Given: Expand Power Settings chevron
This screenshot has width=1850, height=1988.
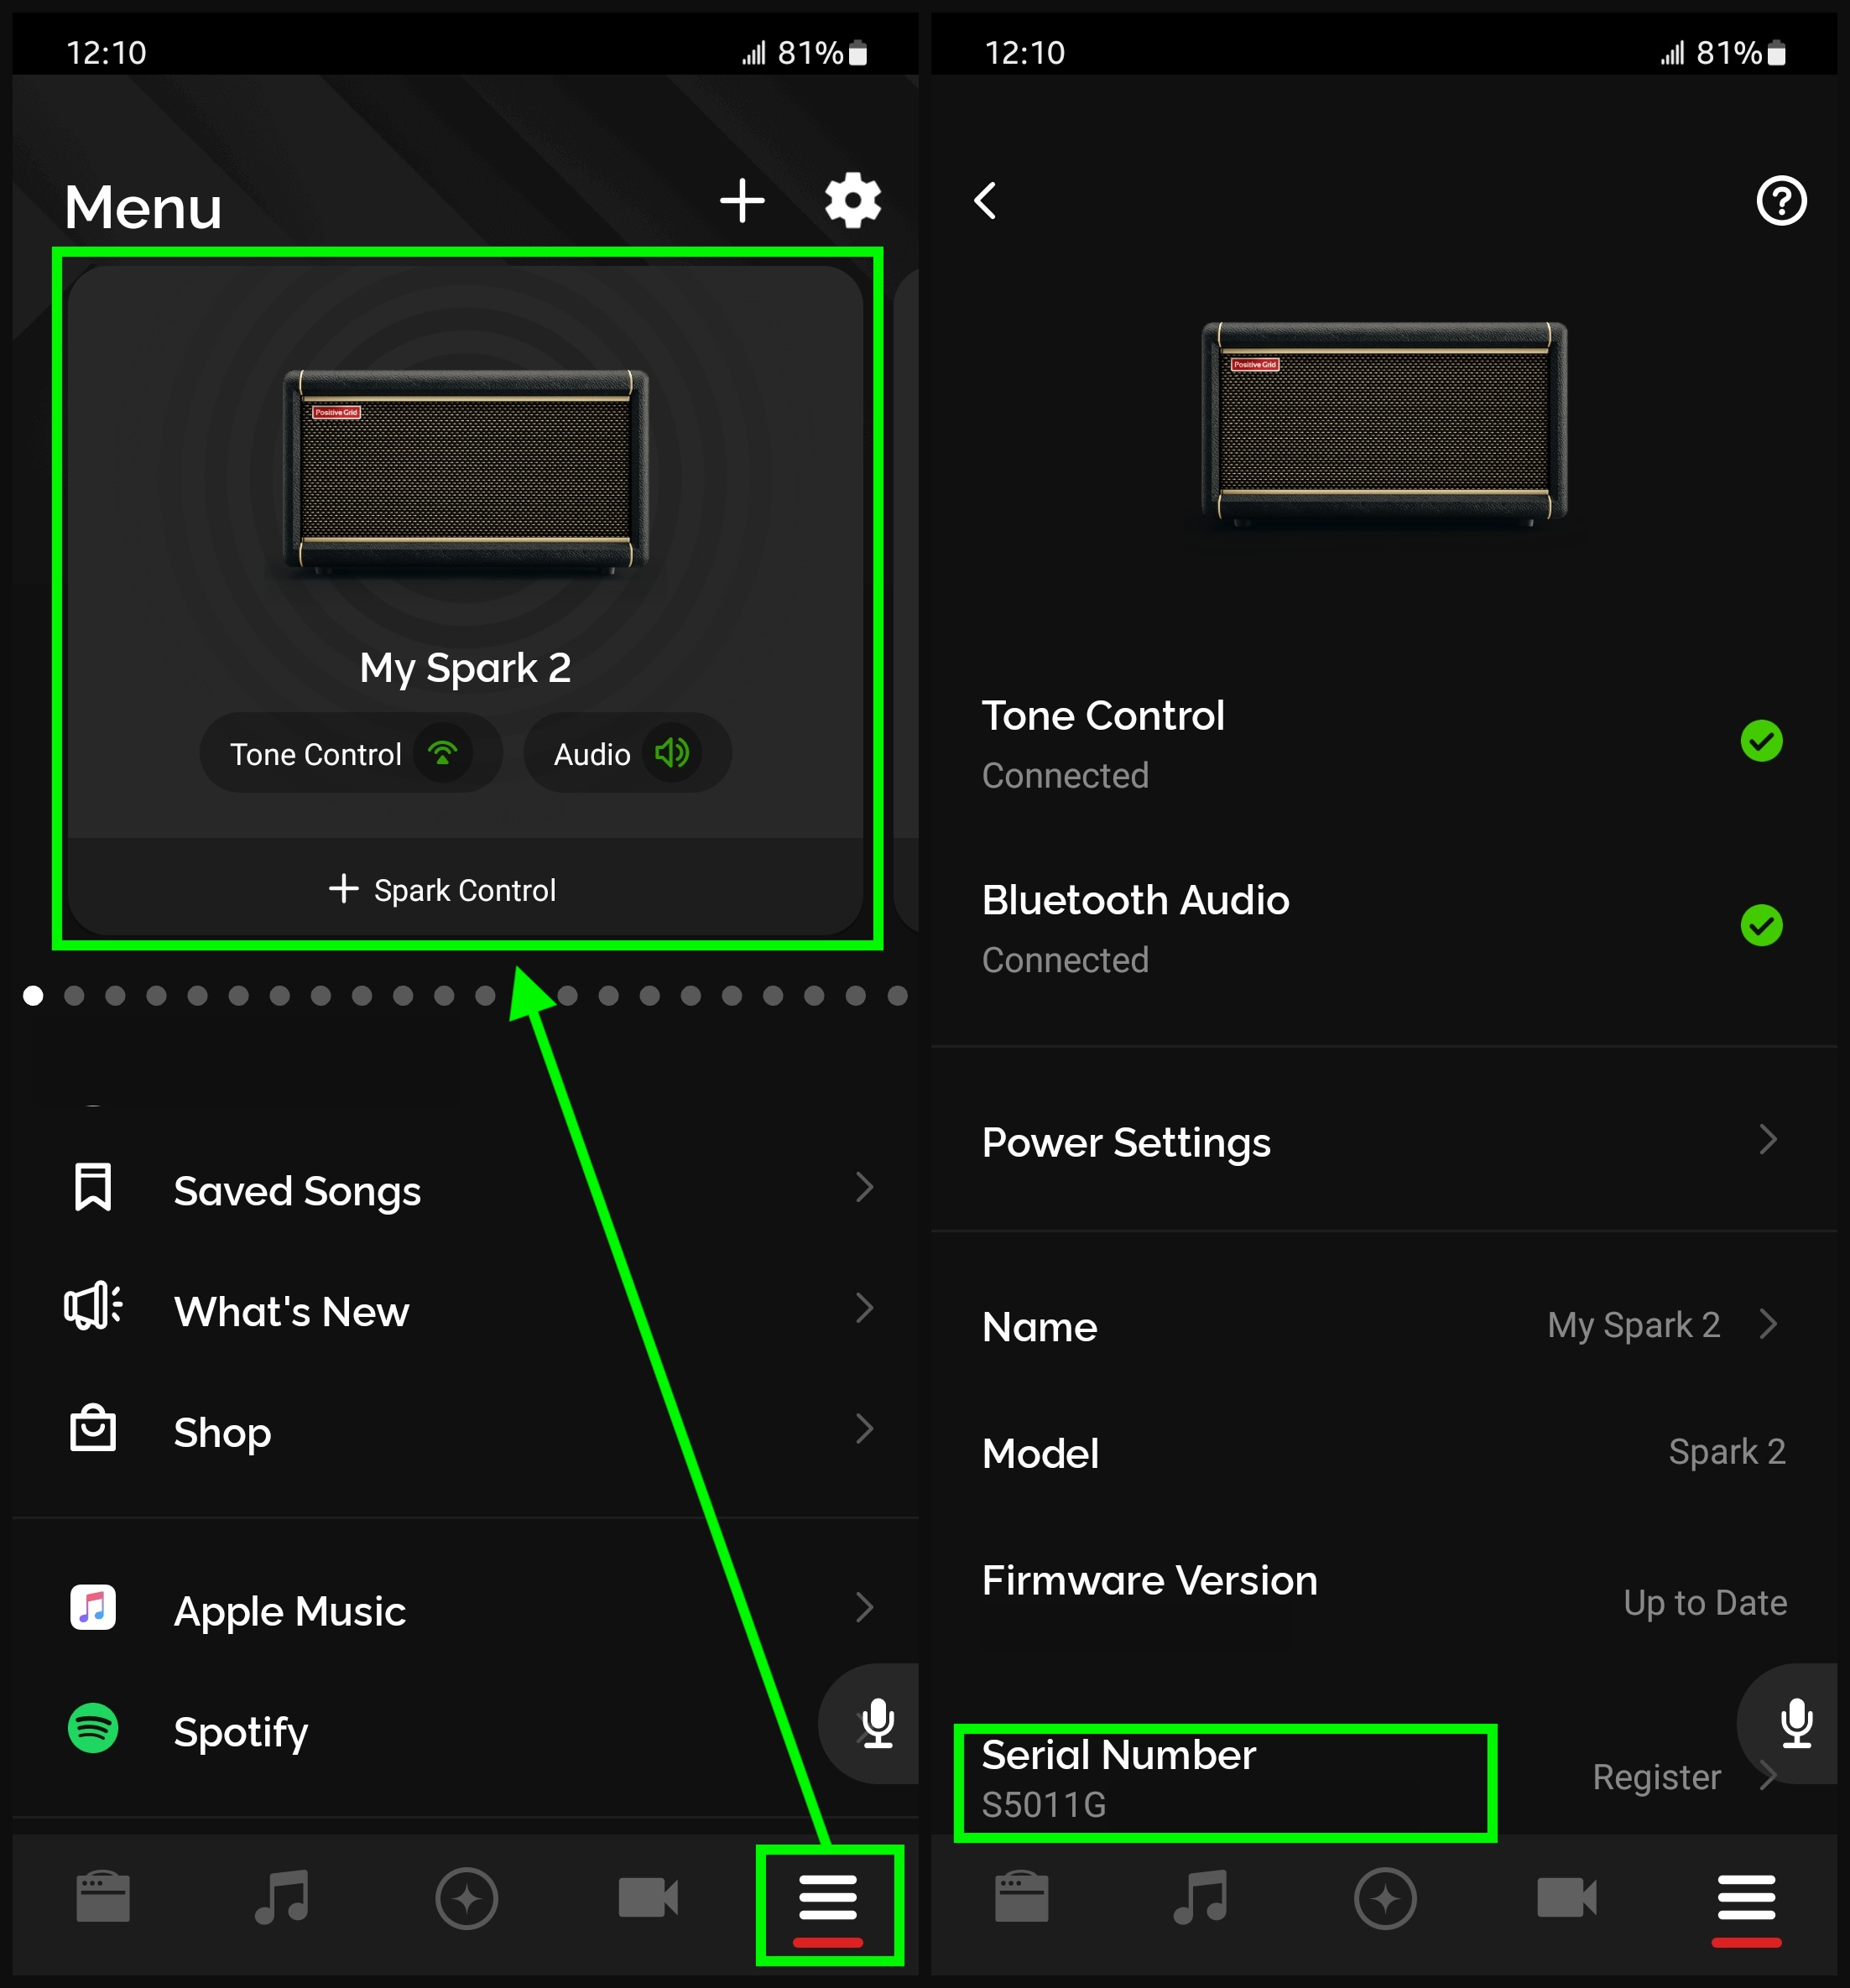Looking at the screenshot, I should pos(1767,1140).
